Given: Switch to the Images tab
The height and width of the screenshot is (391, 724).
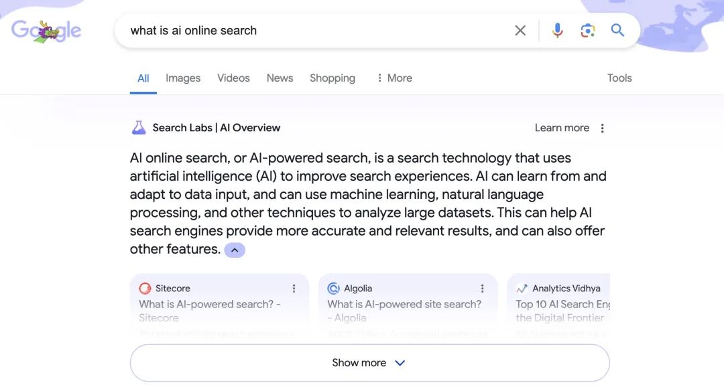Looking at the screenshot, I should pyautogui.click(x=183, y=78).
